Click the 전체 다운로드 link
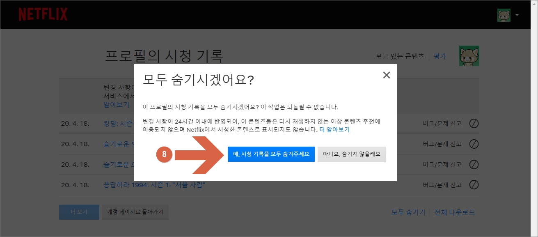 455,212
